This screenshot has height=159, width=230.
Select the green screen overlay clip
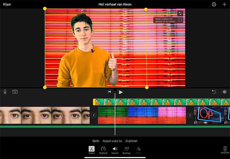coord(161,102)
